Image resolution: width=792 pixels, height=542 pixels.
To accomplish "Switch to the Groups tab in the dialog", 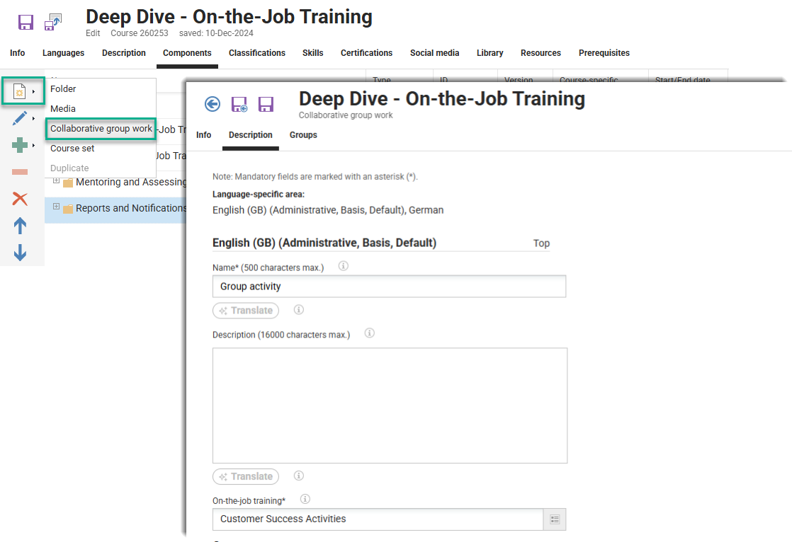I will [x=303, y=135].
